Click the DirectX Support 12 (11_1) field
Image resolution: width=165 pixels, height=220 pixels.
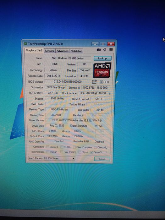100,99
